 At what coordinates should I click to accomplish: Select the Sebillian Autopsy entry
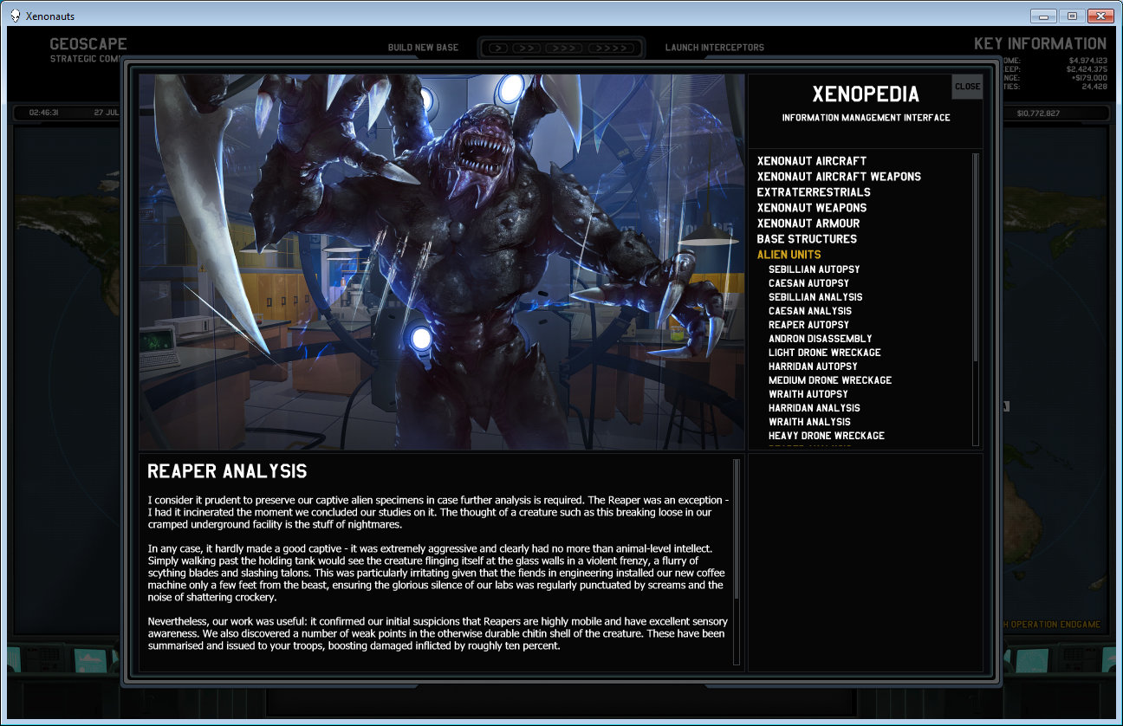tap(814, 269)
